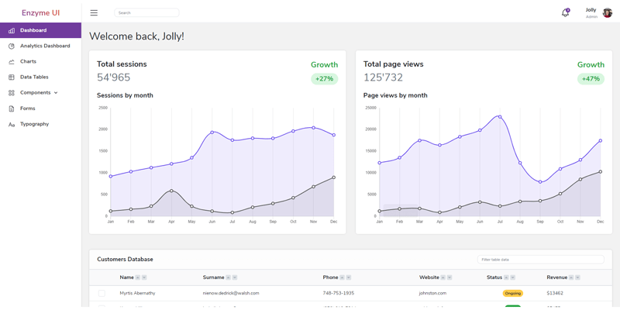Click Jolly's profile avatar
Viewport: 620px width, 310px height.
[x=608, y=12]
